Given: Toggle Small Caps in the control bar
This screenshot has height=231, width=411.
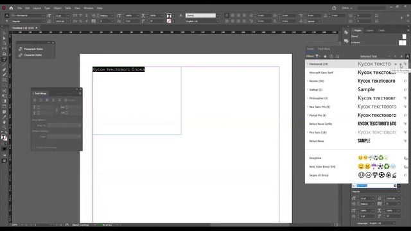Looking at the screenshot, I should pyautogui.click(x=75, y=21).
